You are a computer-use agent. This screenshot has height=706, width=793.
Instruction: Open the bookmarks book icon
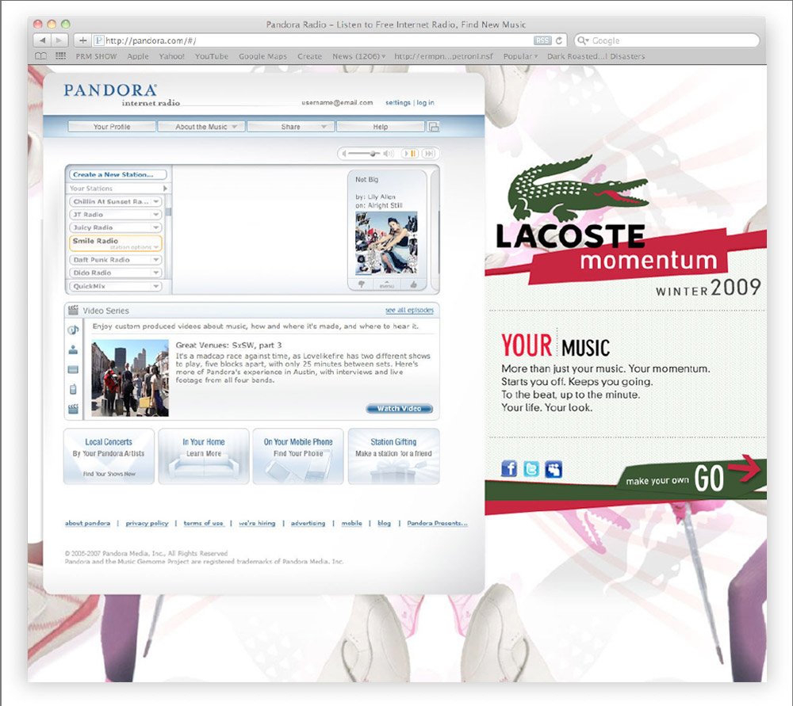tap(40, 56)
